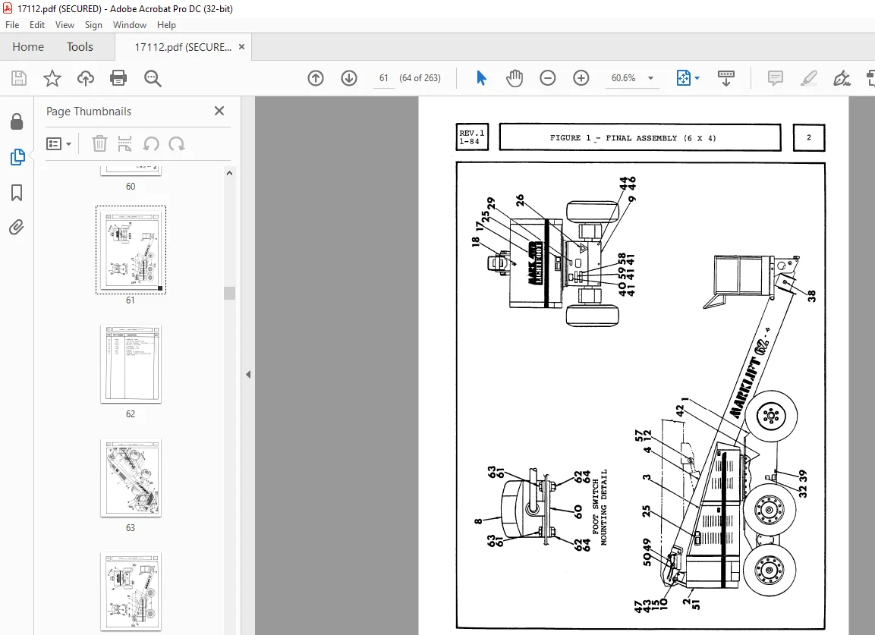The height and width of the screenshot is (635, 875).
Task: Click the thumbnail panel scrollbar handle
Action: pos(229,293)
